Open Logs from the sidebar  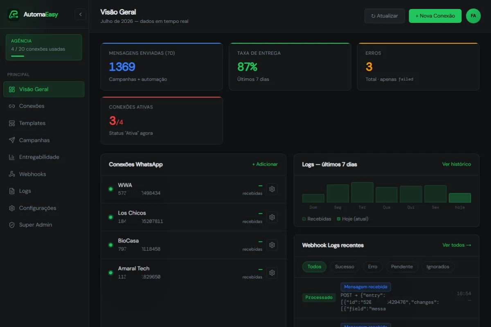(x=44, y=191)
